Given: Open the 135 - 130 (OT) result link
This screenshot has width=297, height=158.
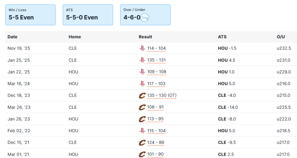Looking at the screenshot, I should click(162, 96).
